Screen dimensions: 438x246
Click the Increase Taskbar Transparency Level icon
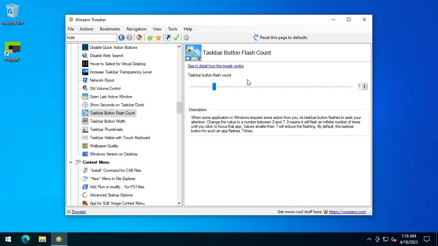[x=85, y=72]
